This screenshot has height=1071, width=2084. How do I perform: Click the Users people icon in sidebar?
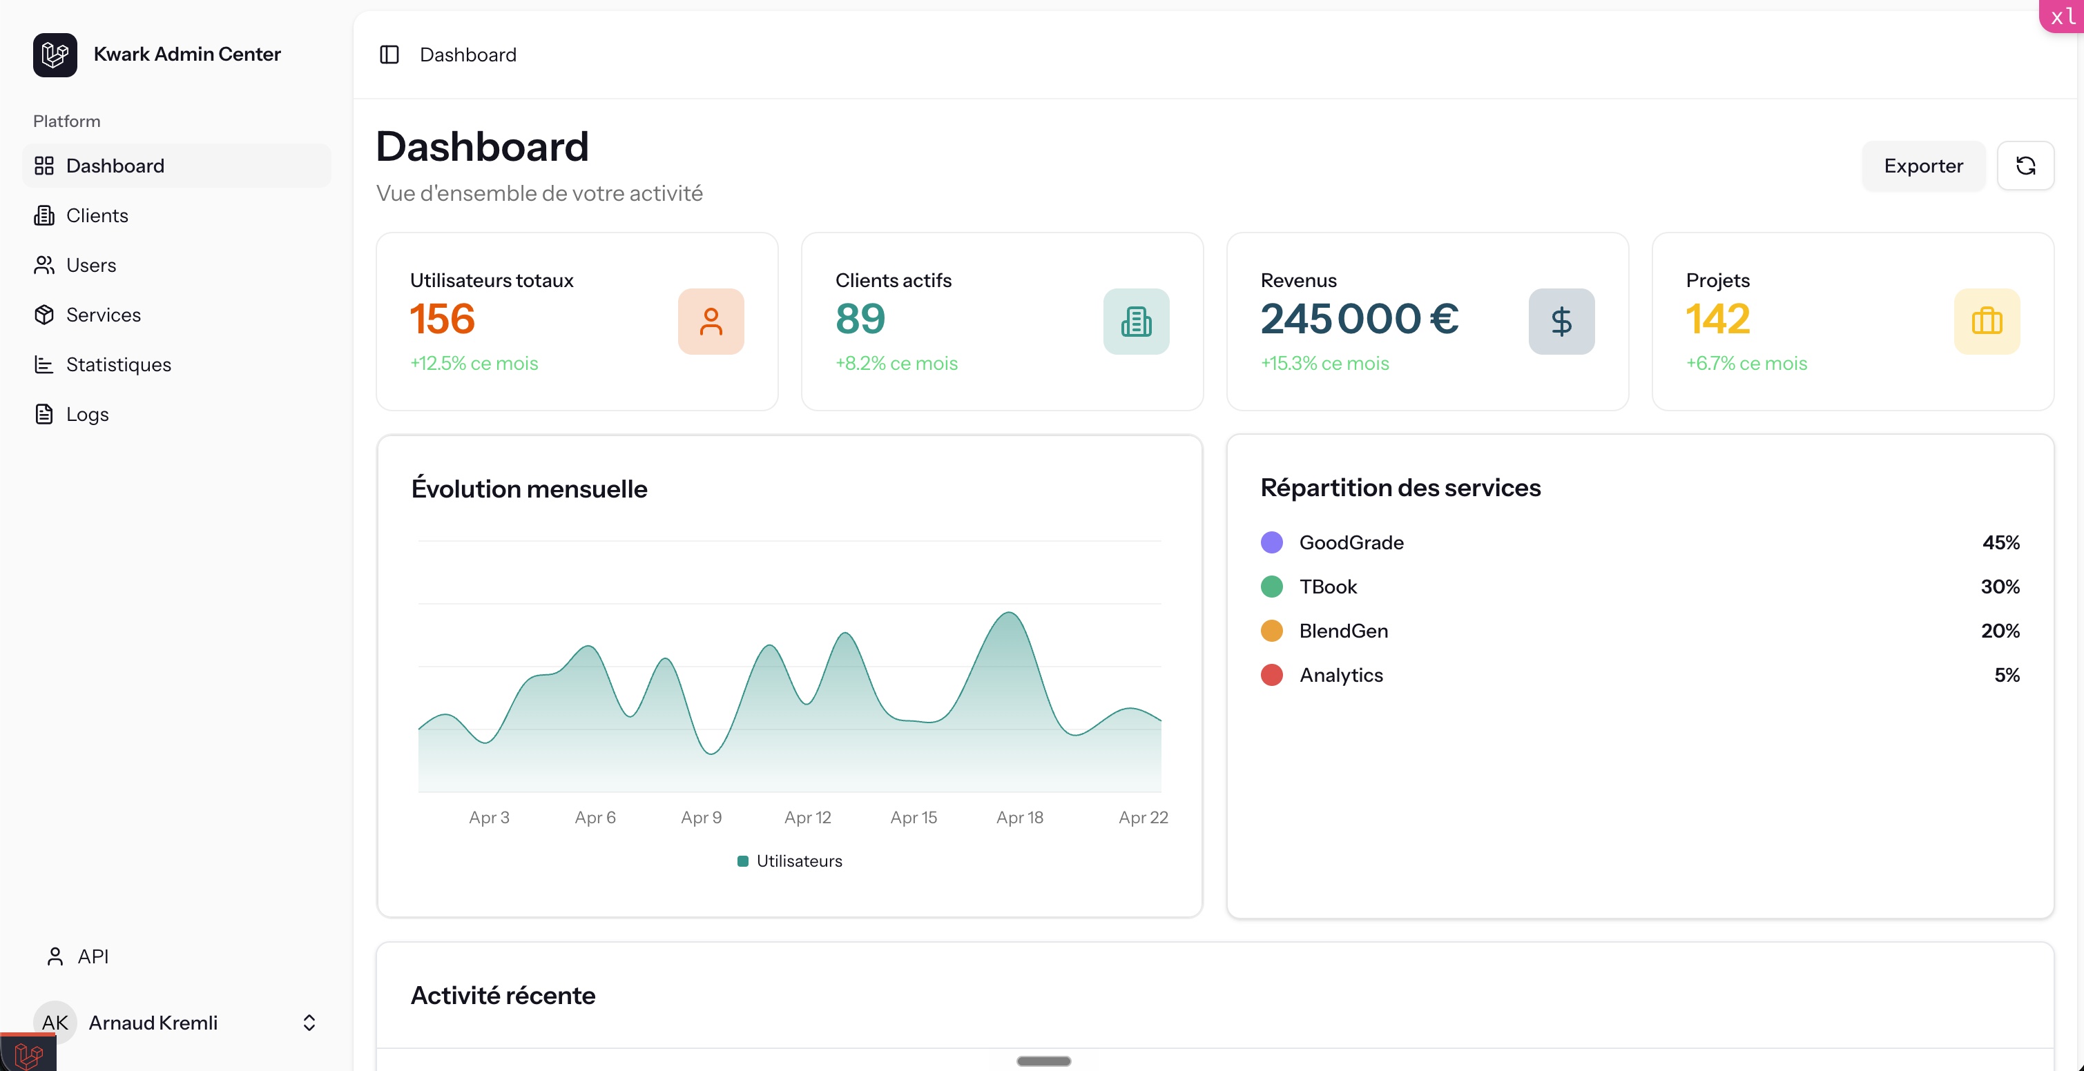click(x=44, y=265)
